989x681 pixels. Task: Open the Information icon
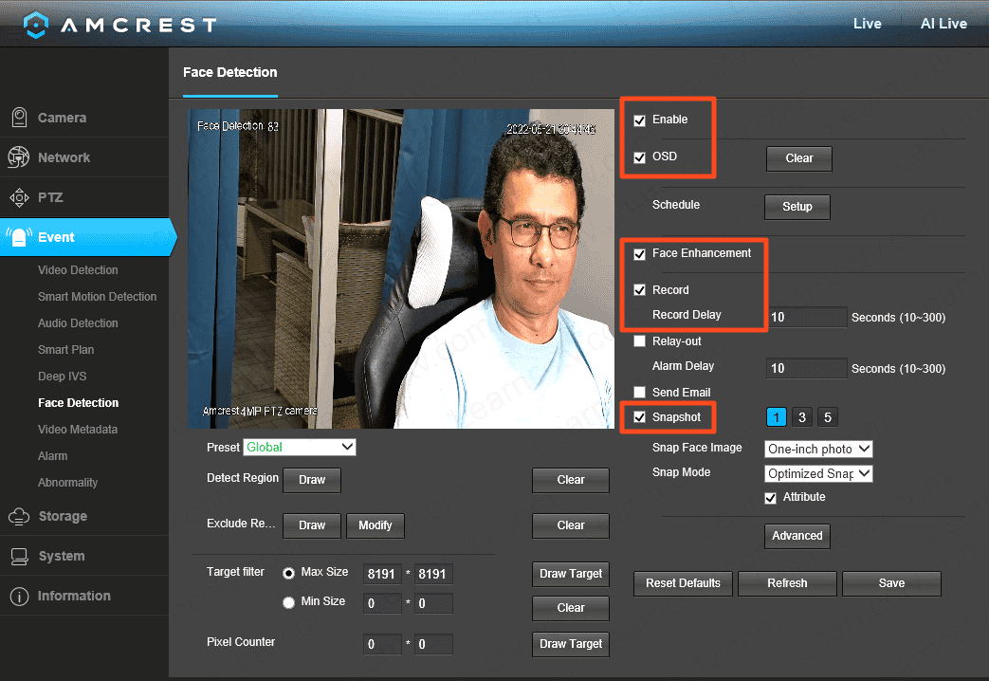pos(19,596)
